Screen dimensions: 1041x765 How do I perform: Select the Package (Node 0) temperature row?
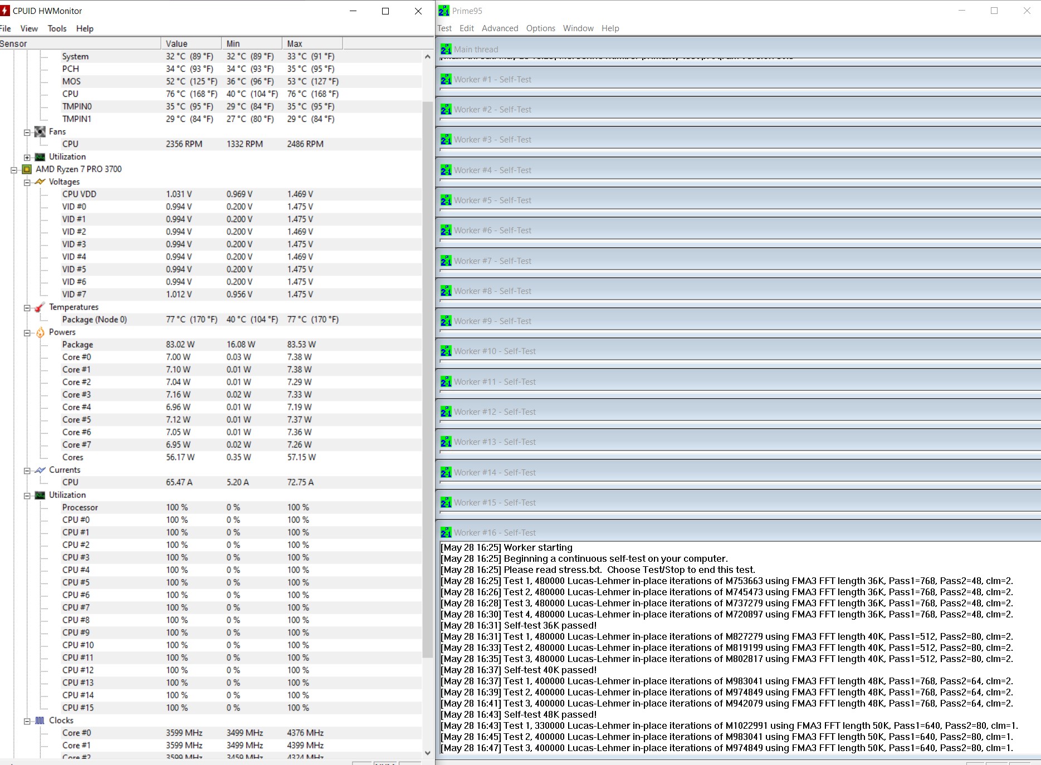coord(211,320)
